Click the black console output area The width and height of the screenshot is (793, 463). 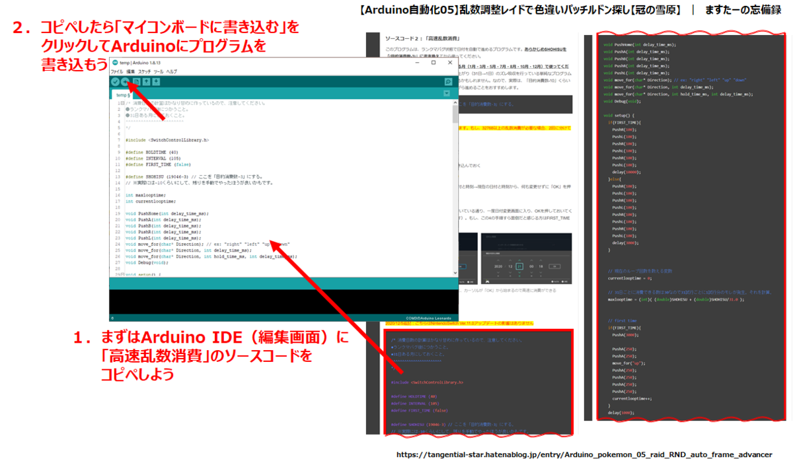coord(284,301)
